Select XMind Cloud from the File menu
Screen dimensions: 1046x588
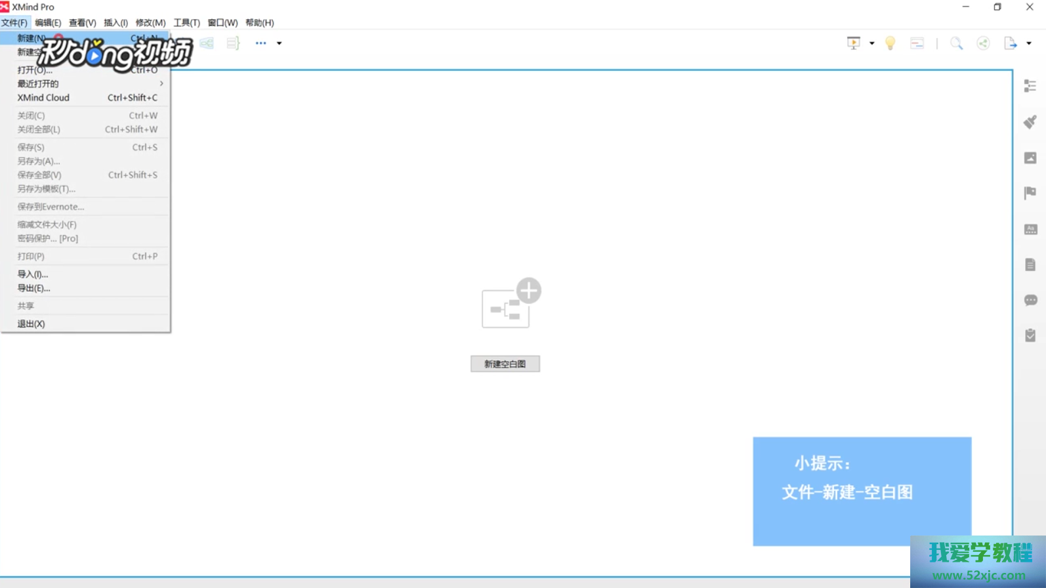click(x=43, y=98)
